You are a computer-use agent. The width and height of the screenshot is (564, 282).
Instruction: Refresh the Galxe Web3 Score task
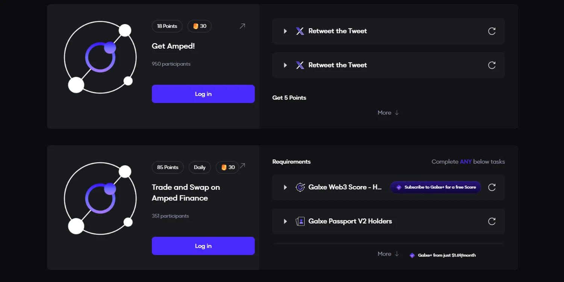[x=491, y=187]
